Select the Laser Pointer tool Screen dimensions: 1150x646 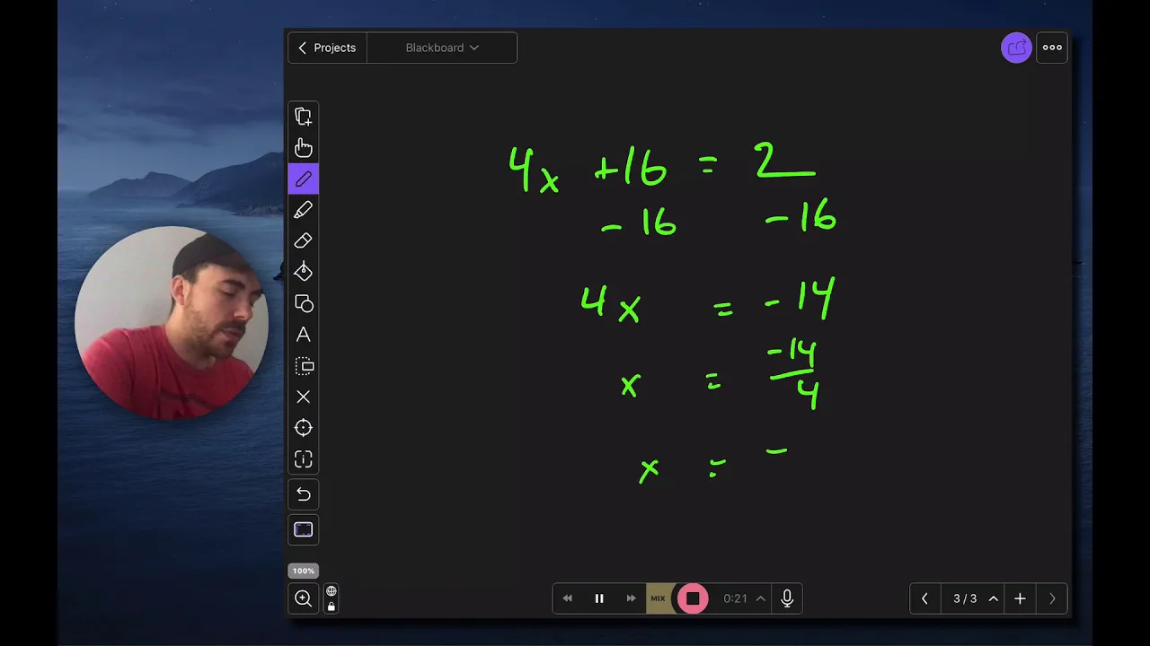303,428
